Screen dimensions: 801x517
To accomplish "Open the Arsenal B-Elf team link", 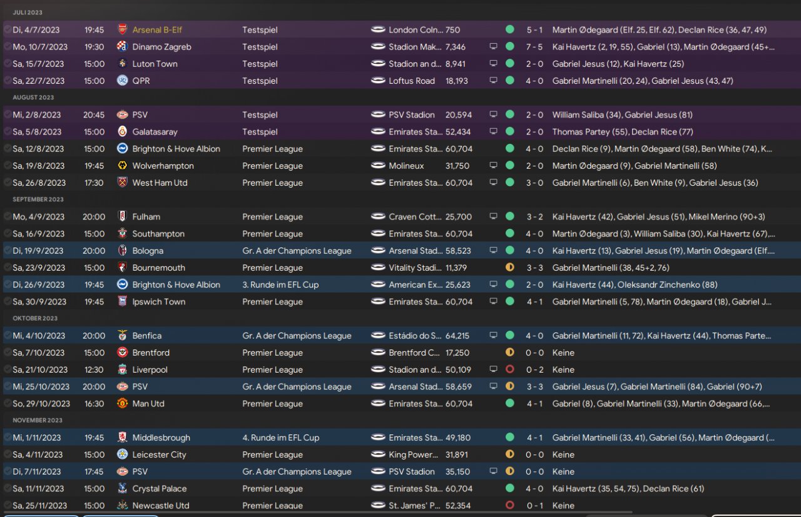I will point(157,29).
